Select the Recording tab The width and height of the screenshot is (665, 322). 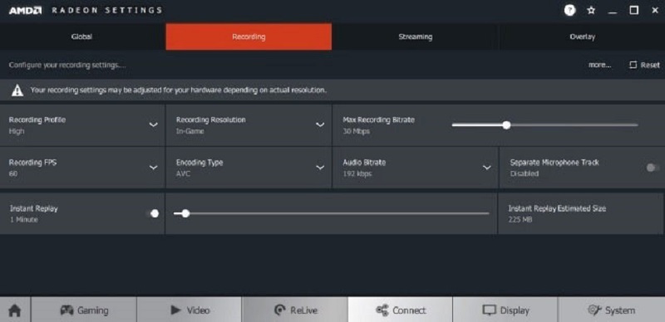249,37
